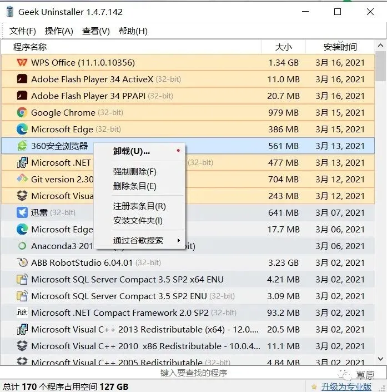The height and width of the screenshot is (392, 387).
Task: Click the 20.5 MB size value
Action: [x=283, y=329]
